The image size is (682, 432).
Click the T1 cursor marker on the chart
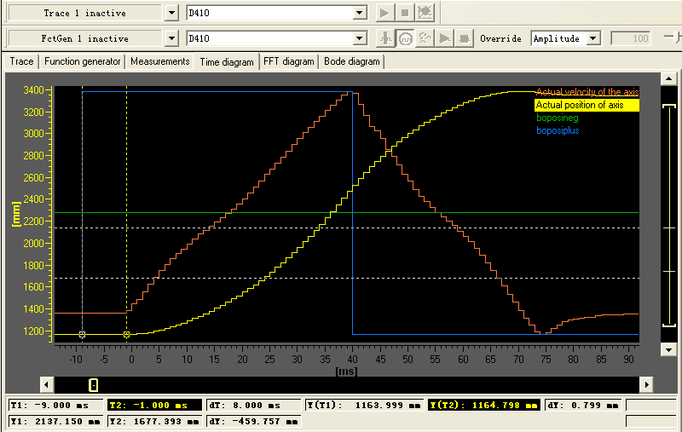[x=82, y=335]
